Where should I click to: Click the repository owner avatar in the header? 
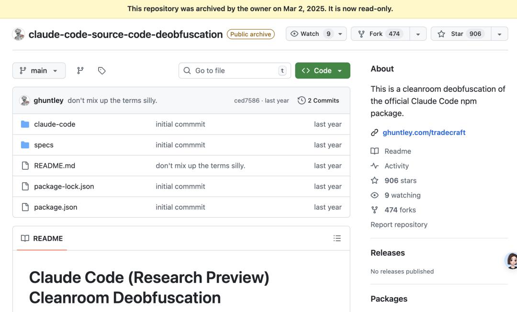coord(19,34)
